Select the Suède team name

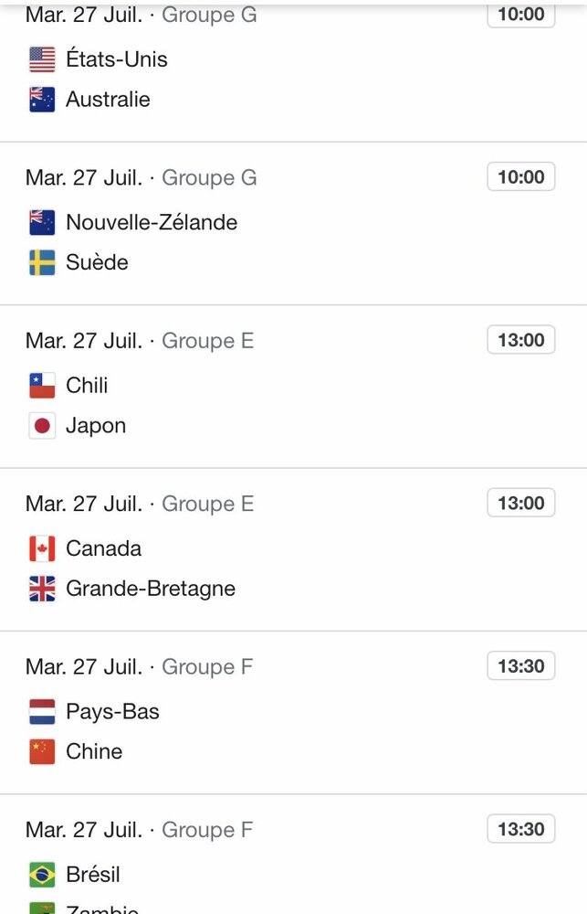(97, 263)
